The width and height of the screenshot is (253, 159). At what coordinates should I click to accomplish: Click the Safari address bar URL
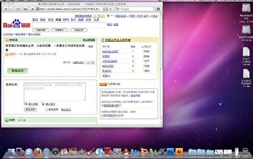[70, 9]
